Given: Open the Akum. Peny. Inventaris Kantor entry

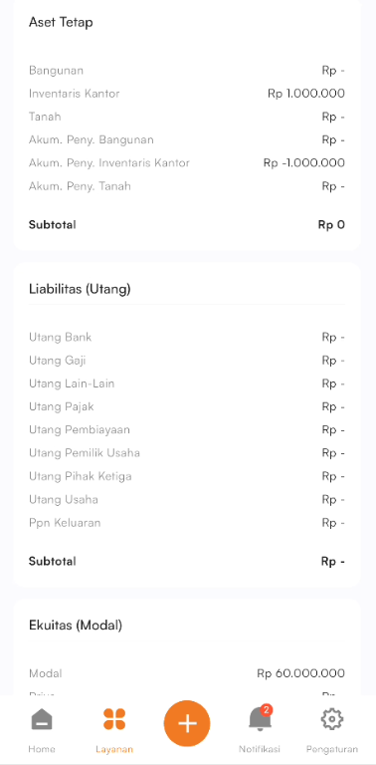Looking at the screenshot, I should pos(187,163).
